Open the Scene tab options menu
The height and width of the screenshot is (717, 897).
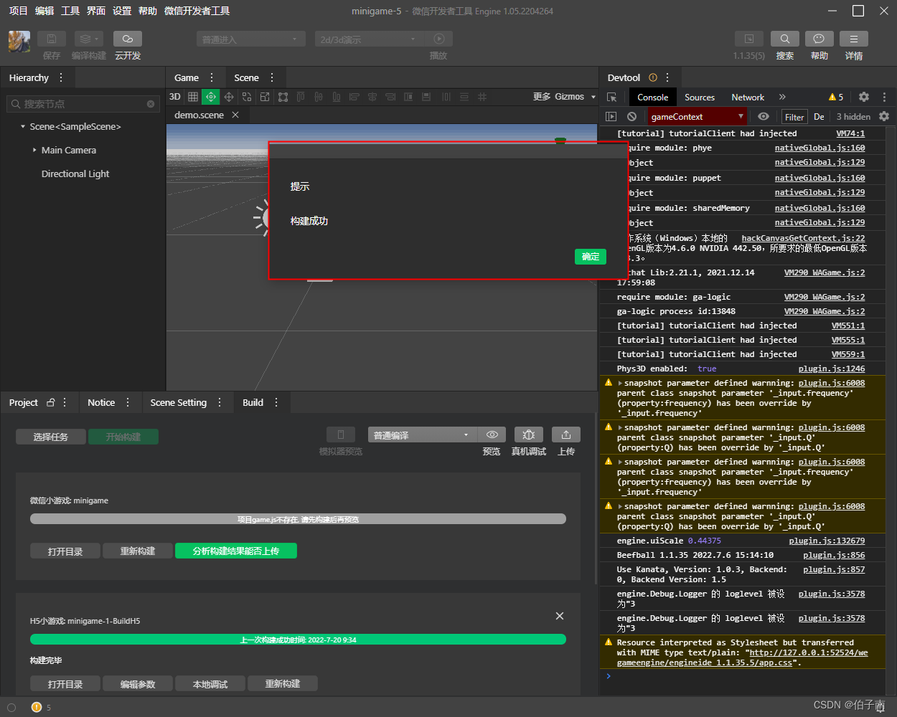(x=272, y=77)
